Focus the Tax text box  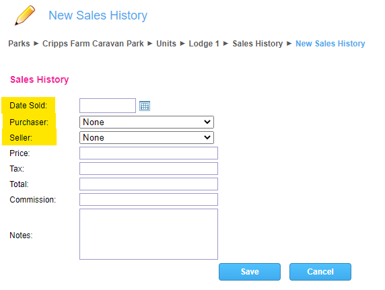pos(149,168)
